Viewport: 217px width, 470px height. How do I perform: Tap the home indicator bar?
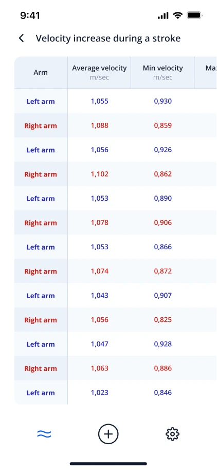coord(109,464)
